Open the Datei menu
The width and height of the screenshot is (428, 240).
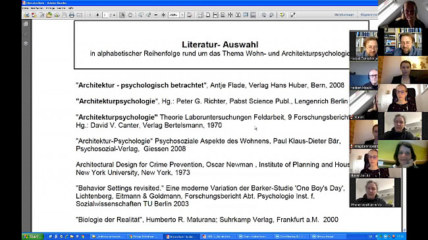point(26,8)
